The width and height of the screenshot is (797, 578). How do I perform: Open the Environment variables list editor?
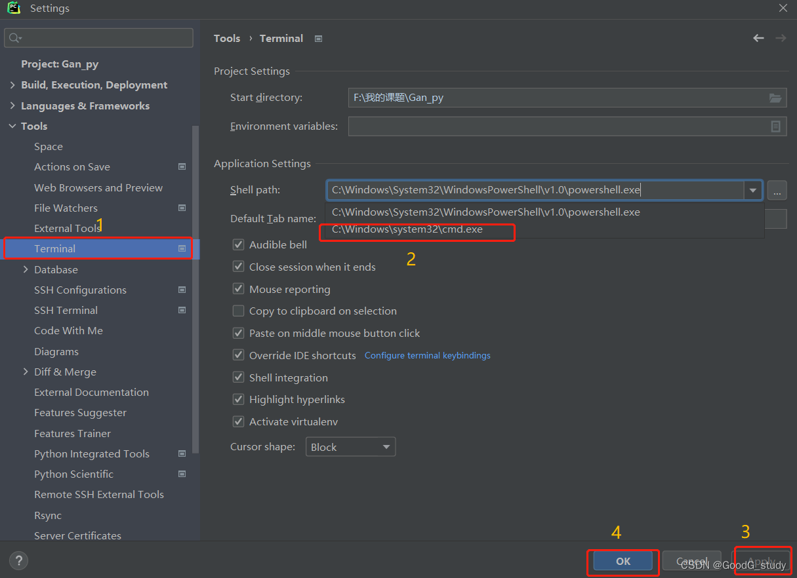tap(775, 126)
